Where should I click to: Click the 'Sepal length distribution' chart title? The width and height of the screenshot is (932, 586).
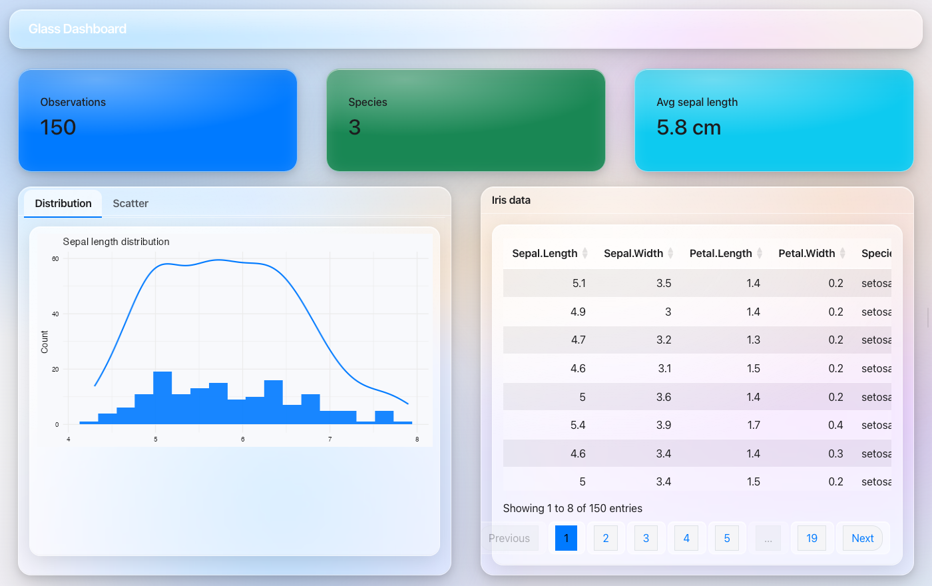point(116,242)
